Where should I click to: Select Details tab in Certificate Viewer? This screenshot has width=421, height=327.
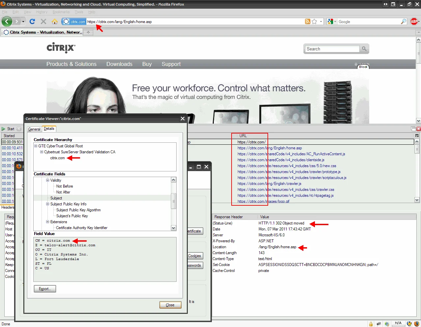coord(49,129)
